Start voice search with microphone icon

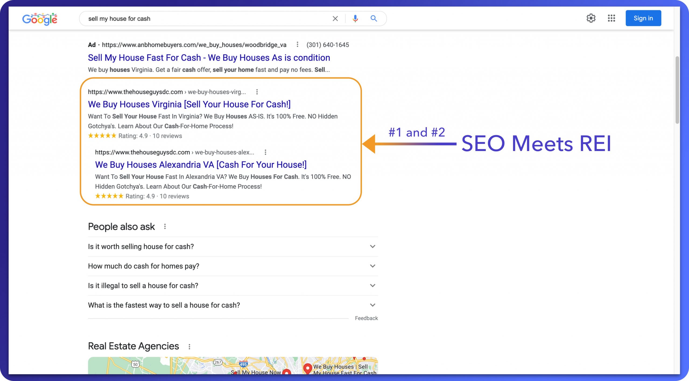[355, 19]
